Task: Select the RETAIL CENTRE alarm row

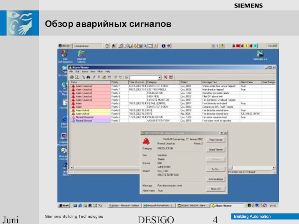Action: click(x=173, y=103)
